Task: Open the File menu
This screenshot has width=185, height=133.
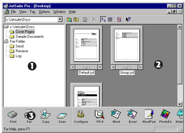Action: (13, 12)
